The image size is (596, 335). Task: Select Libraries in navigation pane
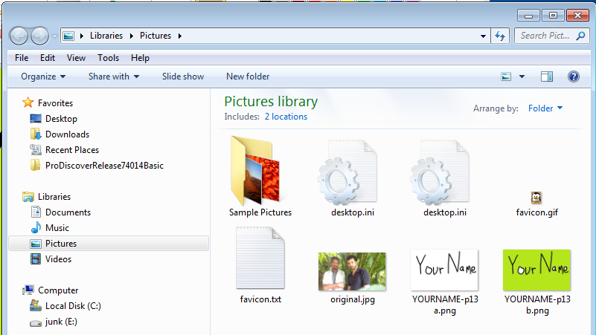pyautogui.click(x=54, y=197)
